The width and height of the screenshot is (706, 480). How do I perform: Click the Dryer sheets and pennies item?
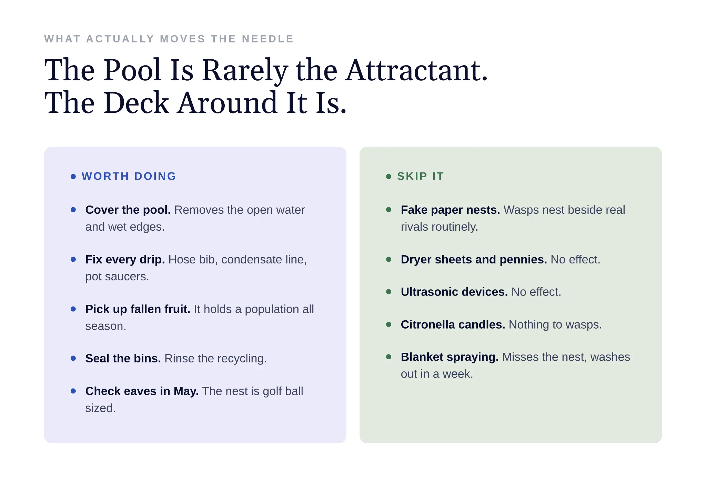click(501, 259)
